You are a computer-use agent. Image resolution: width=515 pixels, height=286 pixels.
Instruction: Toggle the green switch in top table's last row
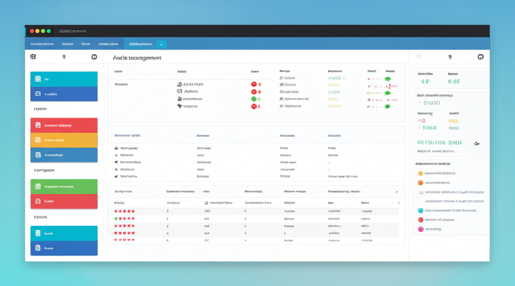pyautogui.click(x=387, y=106)
